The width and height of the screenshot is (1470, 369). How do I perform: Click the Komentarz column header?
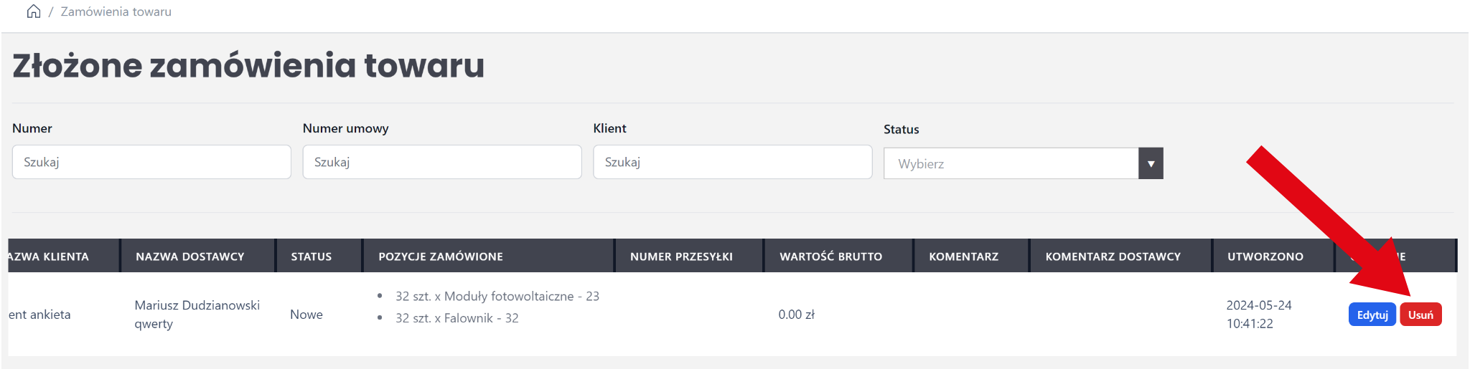(963, 257)
